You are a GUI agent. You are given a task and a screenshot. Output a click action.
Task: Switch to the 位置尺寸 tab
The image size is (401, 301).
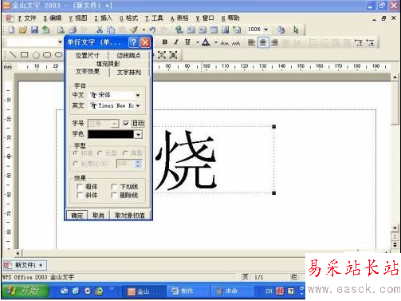(x=88, y=55)
